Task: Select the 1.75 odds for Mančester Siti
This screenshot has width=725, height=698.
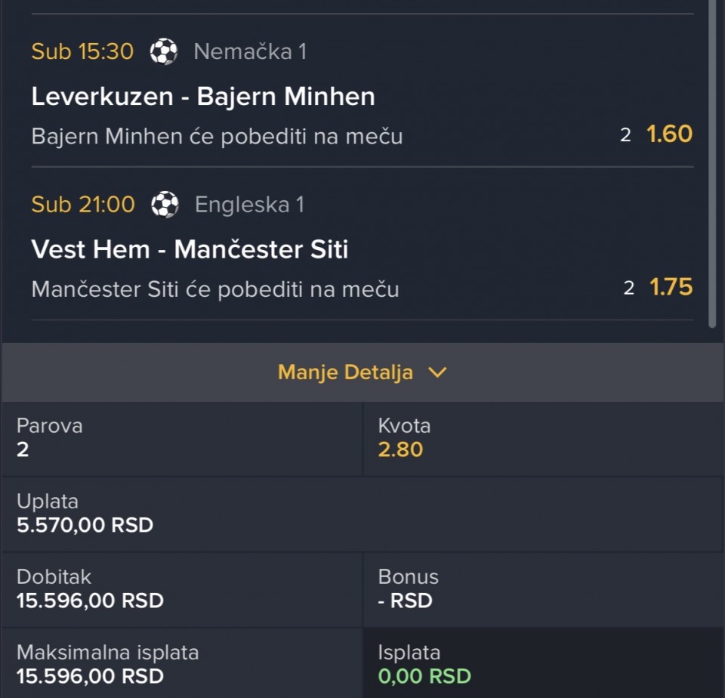Action: tap(671, 287)
